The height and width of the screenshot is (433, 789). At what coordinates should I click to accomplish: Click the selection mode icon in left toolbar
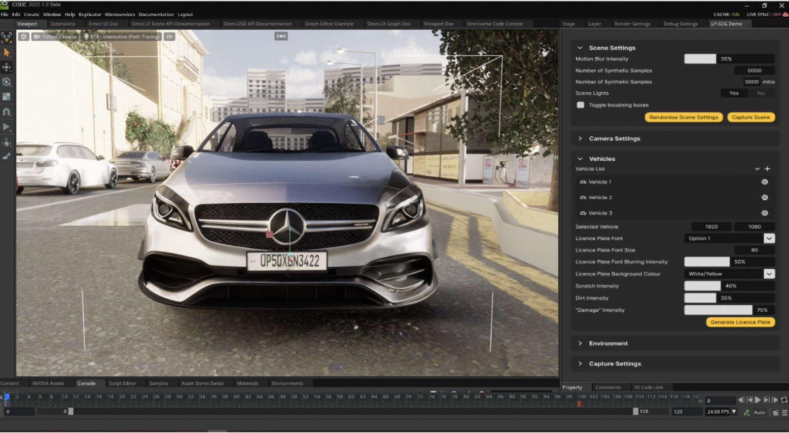(x=6, y=38)
